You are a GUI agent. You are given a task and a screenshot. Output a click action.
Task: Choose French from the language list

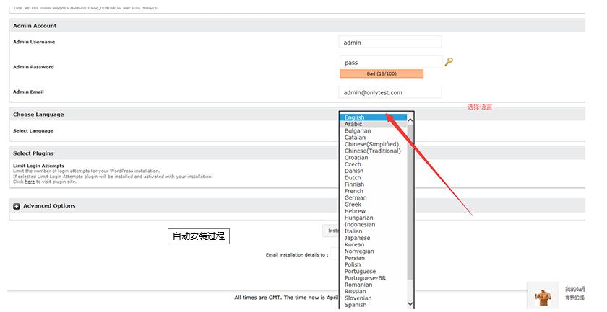point(373,191)
